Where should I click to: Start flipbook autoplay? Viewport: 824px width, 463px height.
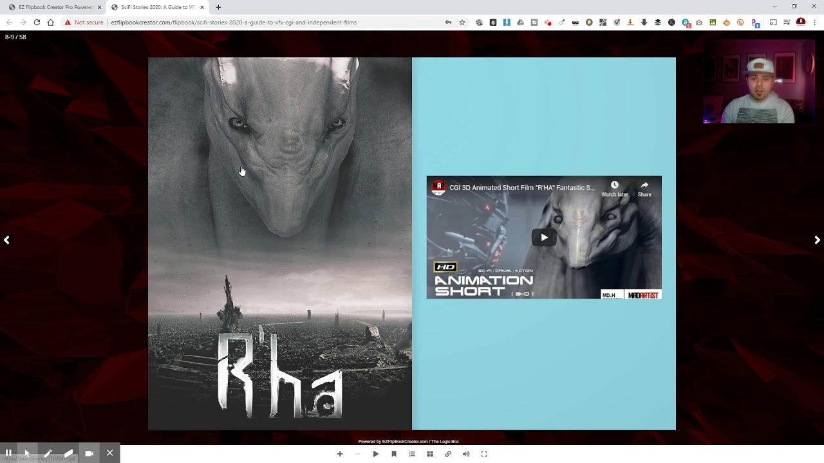(376, 454)
